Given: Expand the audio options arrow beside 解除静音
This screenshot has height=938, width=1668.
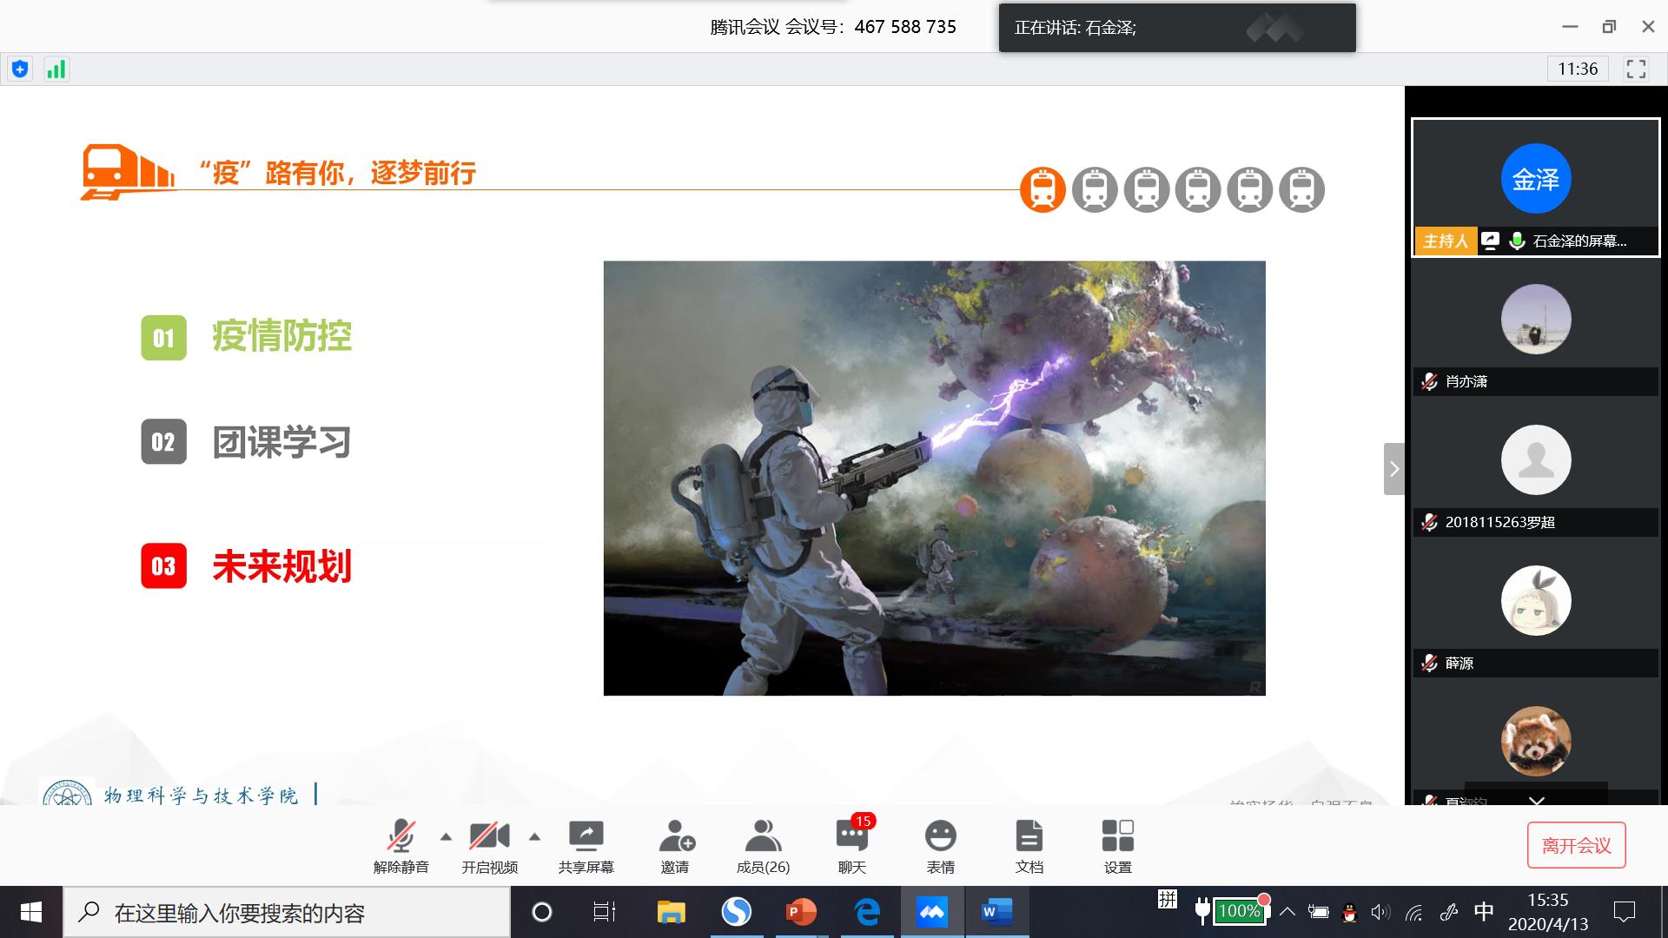Looking at the screenshot, I should [x=446, y=837].
